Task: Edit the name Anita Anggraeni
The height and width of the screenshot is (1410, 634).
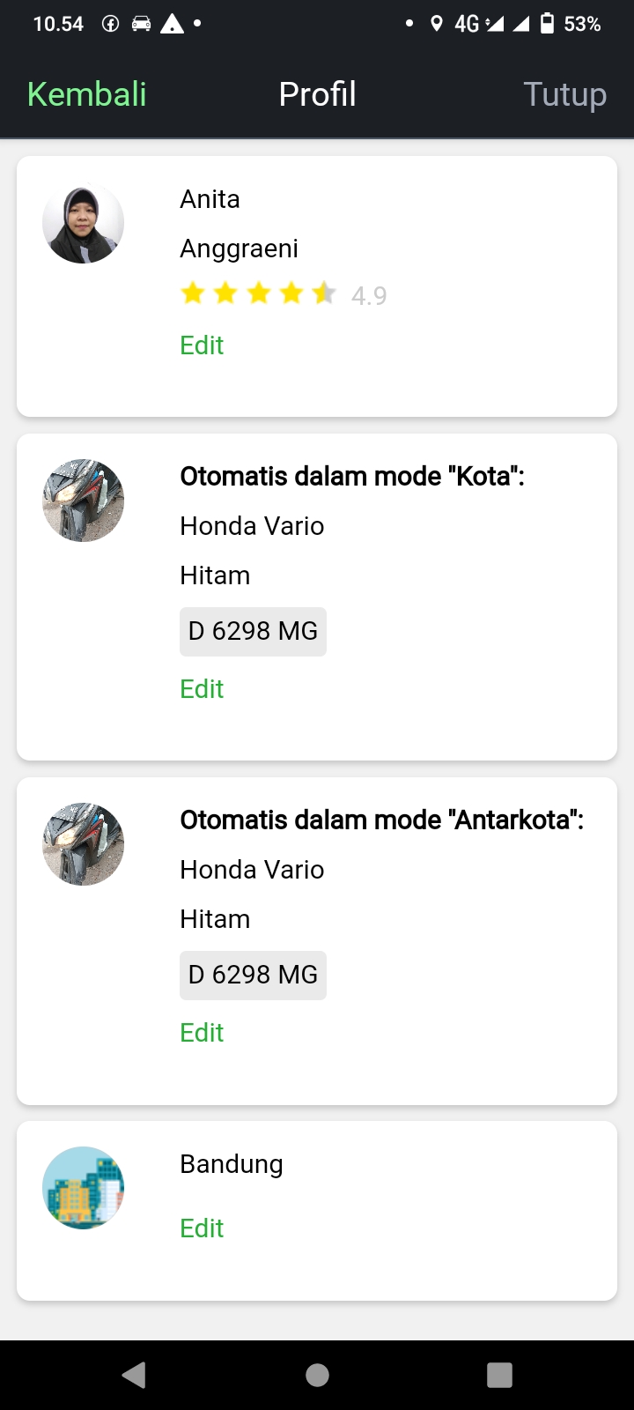Action: [202, 345]
